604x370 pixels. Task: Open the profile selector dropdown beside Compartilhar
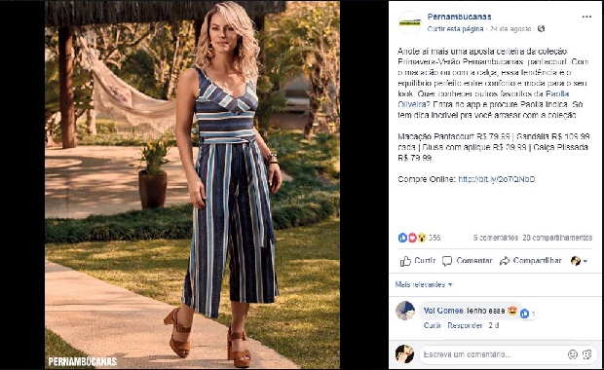click(x=579, y=261)
